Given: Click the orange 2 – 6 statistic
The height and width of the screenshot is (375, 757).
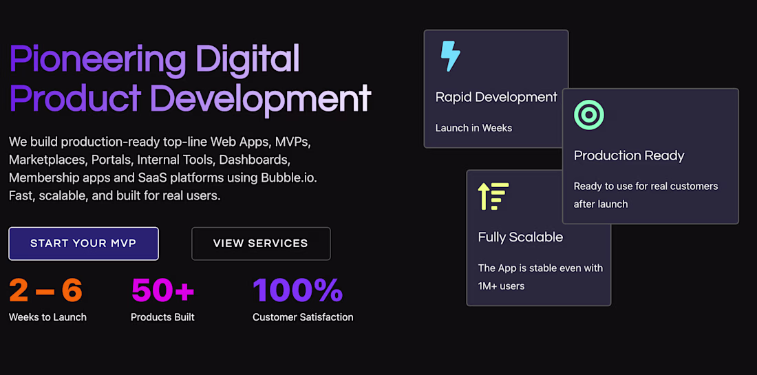Looking at the screenshot, I should [46, 290].
